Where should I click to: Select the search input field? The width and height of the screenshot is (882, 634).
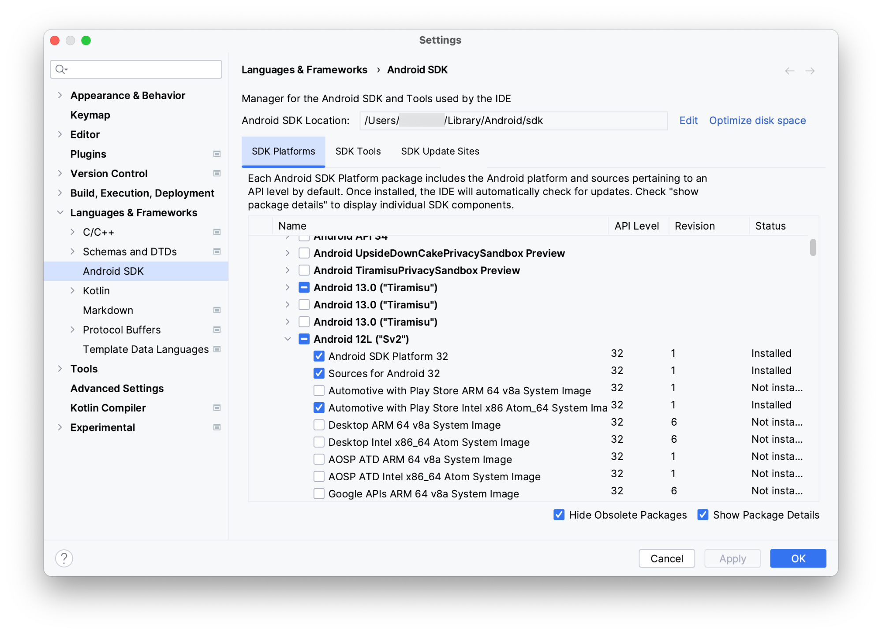tap(135, 68)
